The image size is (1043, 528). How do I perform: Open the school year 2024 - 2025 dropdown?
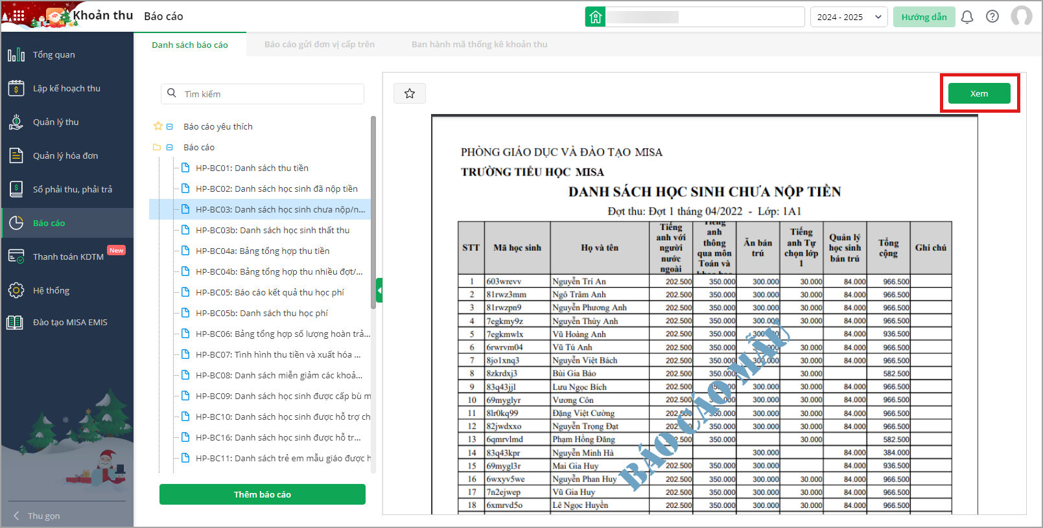tap(849, 17)
